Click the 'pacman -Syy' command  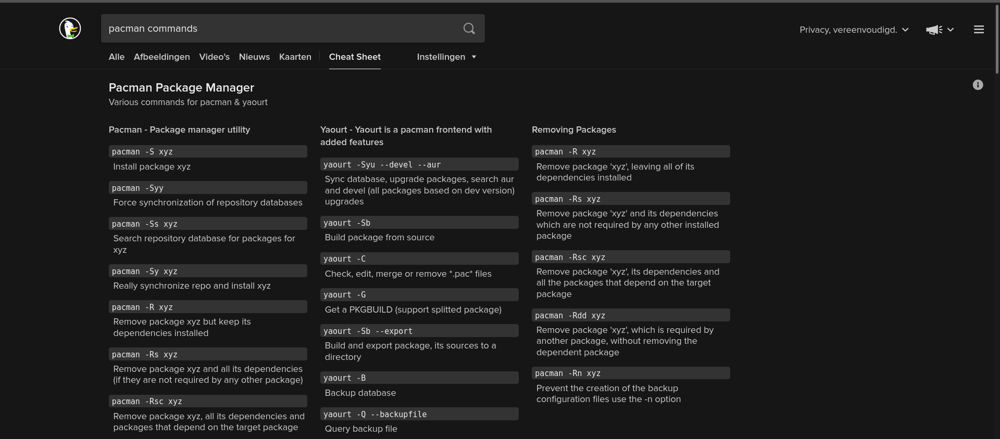tap(208, 188)
